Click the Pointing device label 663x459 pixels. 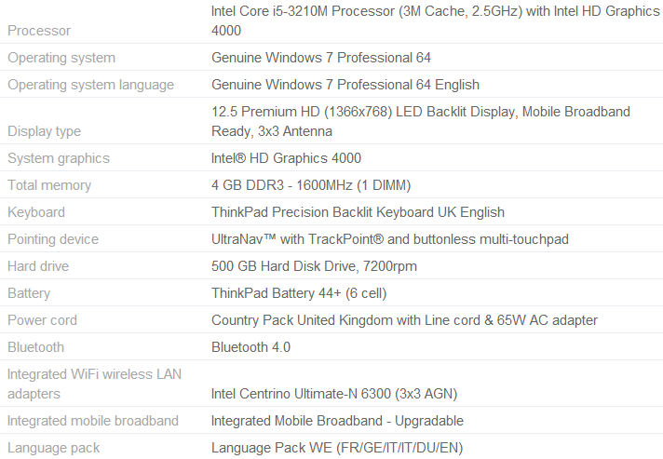(x=53, y=239)
